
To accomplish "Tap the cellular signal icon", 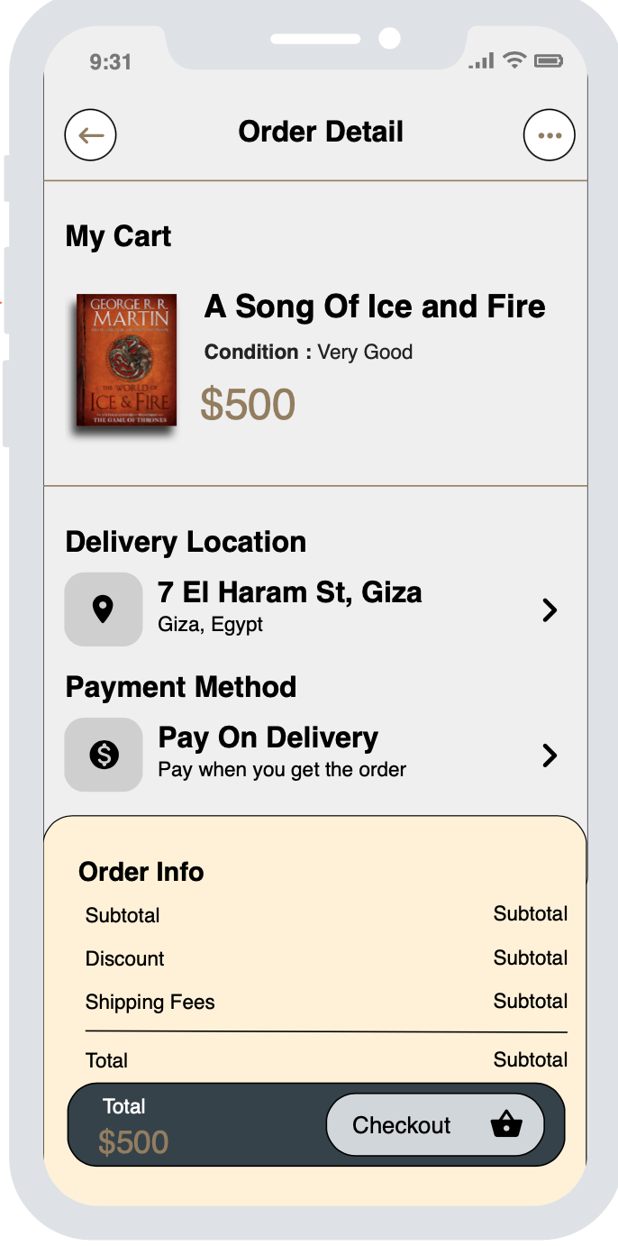I will [x=481, y=60].
